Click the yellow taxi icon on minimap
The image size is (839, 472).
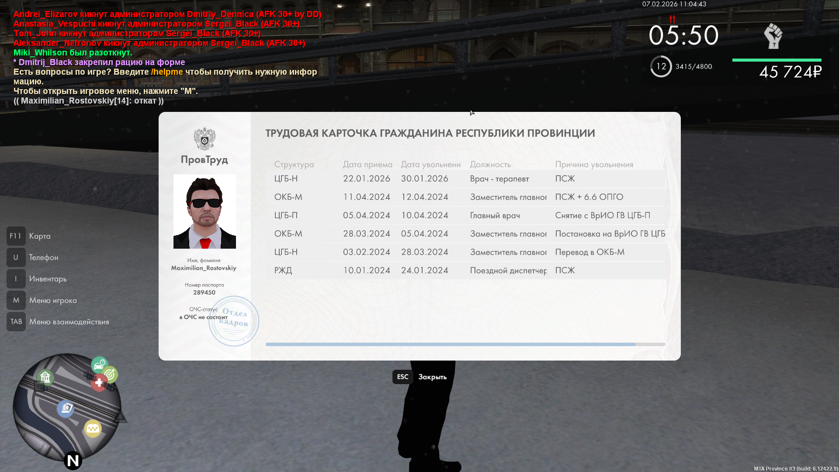click(93, 429)
